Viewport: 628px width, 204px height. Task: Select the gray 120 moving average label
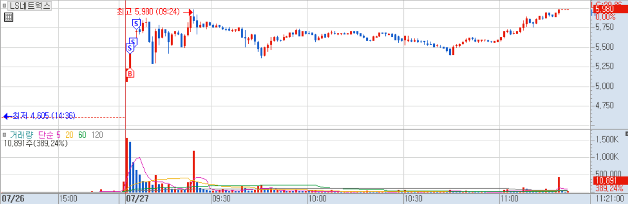(97, 135)
